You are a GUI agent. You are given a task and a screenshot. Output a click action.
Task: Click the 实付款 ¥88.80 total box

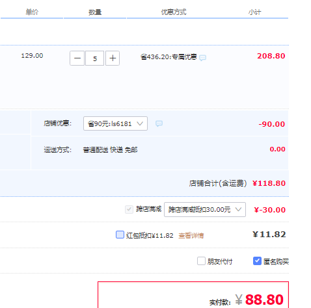pyautogui.click(x=193, y=295)
